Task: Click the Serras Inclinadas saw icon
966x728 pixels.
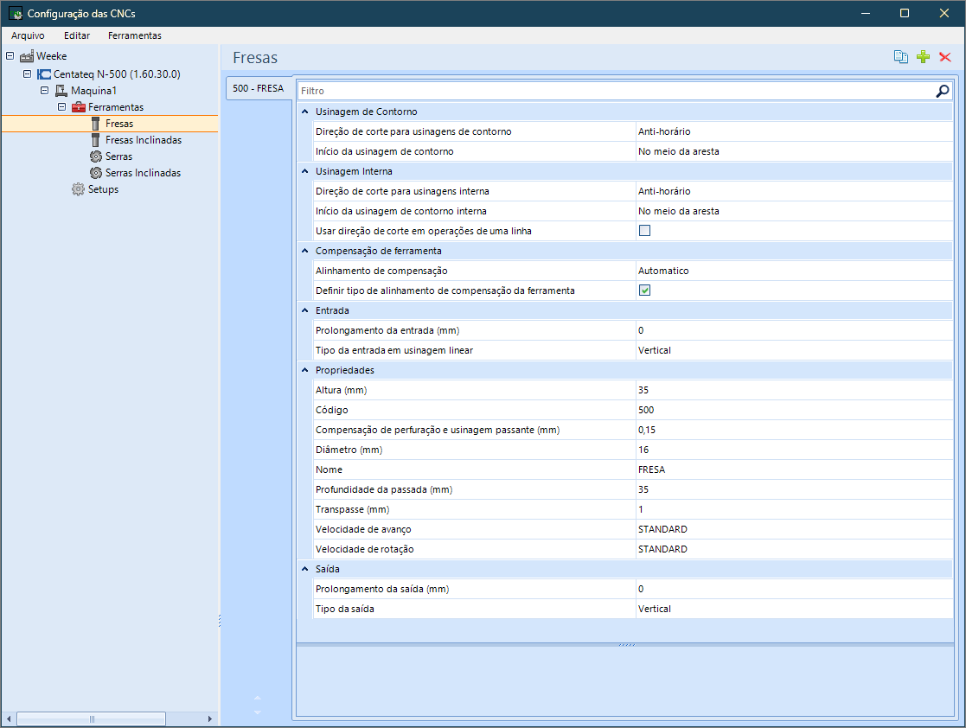Action: coord(95,173)
